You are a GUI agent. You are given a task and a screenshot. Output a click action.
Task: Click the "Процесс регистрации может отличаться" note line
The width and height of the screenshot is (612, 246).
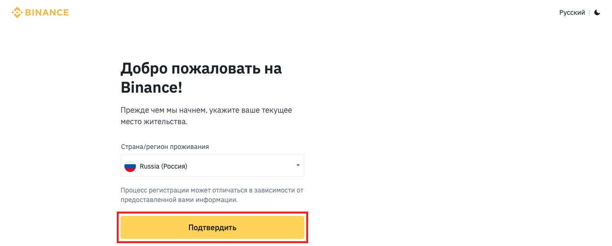[212, 190]
